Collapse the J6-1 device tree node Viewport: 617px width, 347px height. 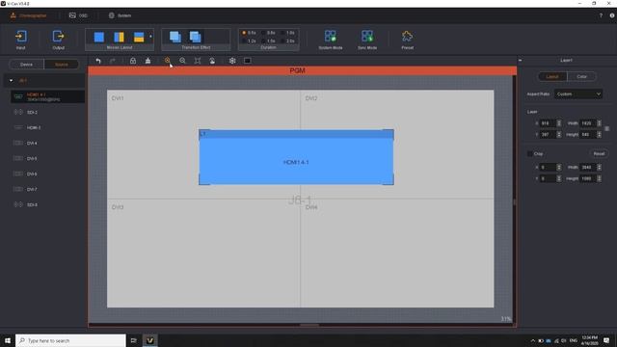pos(11,81)
